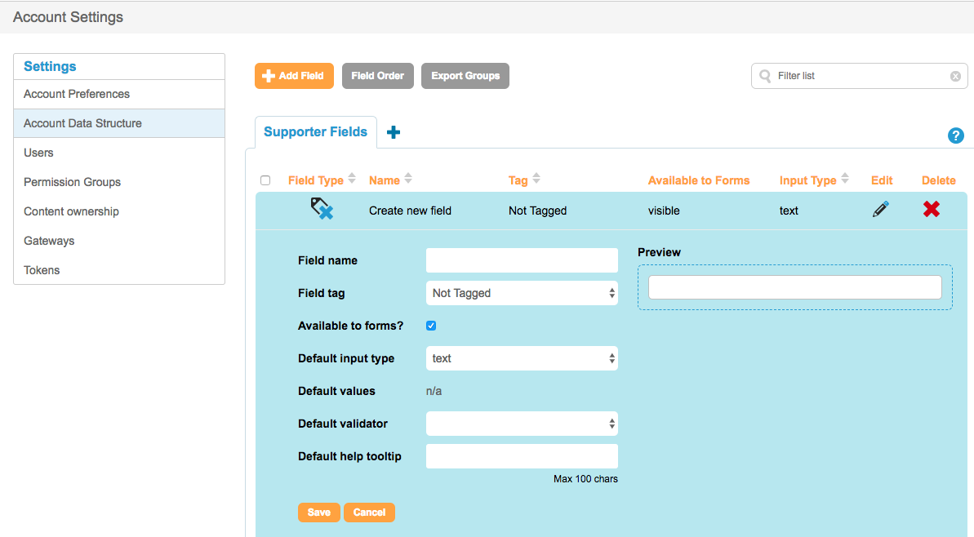The height and width of the screenshot is (537, 974).
Task: Click the Cancel button
Action: (x=369, y=513)
